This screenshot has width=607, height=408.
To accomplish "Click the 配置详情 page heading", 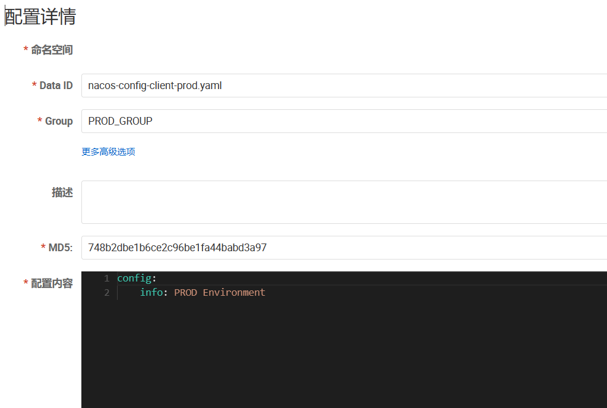I will (x=40, y=17).
